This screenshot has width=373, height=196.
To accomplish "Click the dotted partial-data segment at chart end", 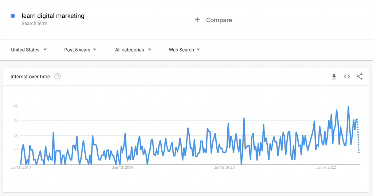I will (x=358, y=136).
